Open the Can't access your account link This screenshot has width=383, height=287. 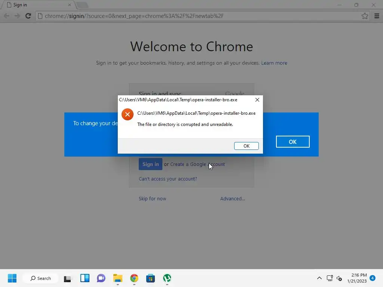[x=168, y=179]
